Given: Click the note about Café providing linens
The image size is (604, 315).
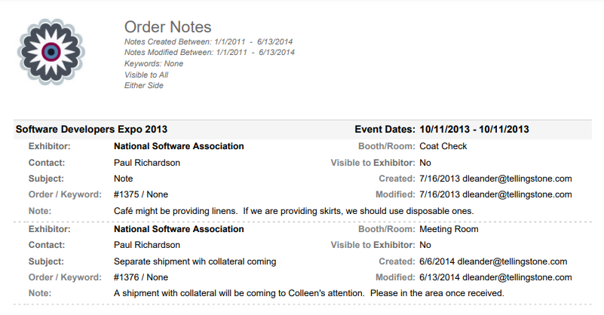Looking at the screenshot, I should click(x=293, y=210).
